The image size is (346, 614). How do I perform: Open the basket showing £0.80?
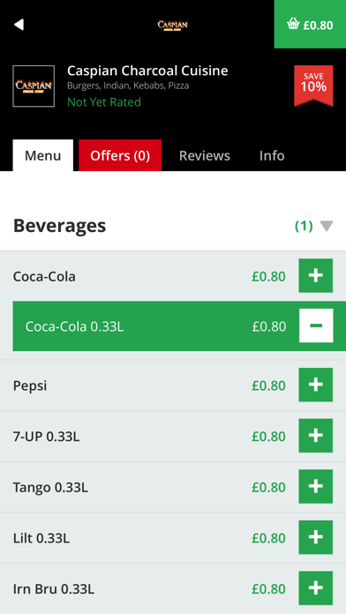pyautogui.click(x=310, y=25)
